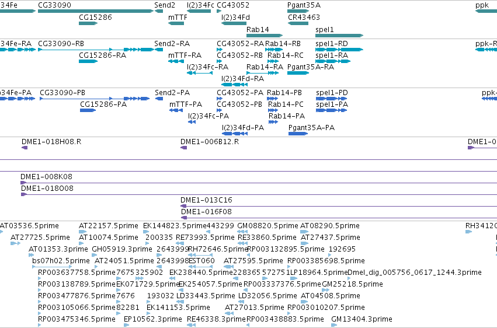This screenshot has width=497, height=328.
Task: Click protein Send2-PA label
Action: pyautogui.click(x=172, y=92)
